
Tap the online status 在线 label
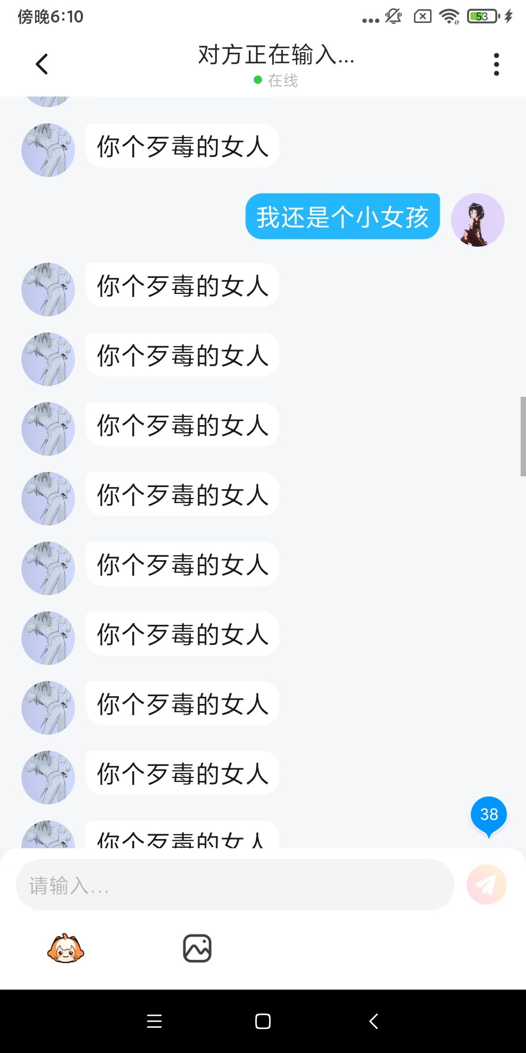click(282, 80)
